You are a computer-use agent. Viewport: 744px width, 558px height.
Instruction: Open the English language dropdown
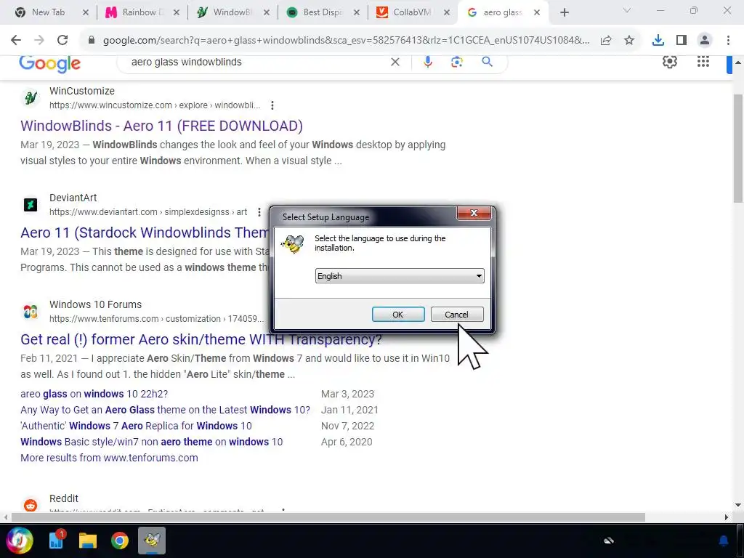point(400,275)
